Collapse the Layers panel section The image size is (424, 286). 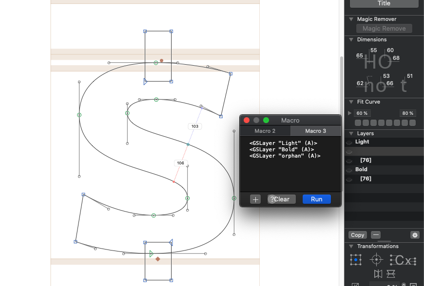[x=351, y=133]
